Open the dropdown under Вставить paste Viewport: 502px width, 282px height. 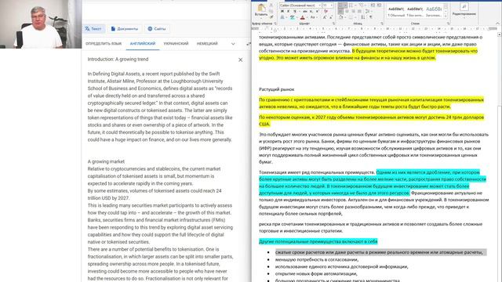261,17
